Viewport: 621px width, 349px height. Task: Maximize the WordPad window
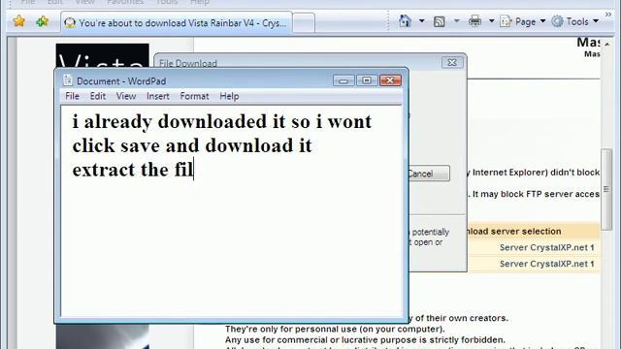click(367, 80)
